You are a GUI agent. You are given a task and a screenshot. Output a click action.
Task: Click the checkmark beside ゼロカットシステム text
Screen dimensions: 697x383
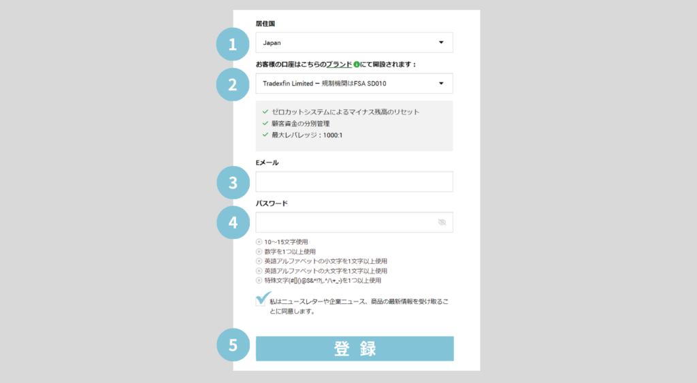pyautogui.click(x=265, y=112)
